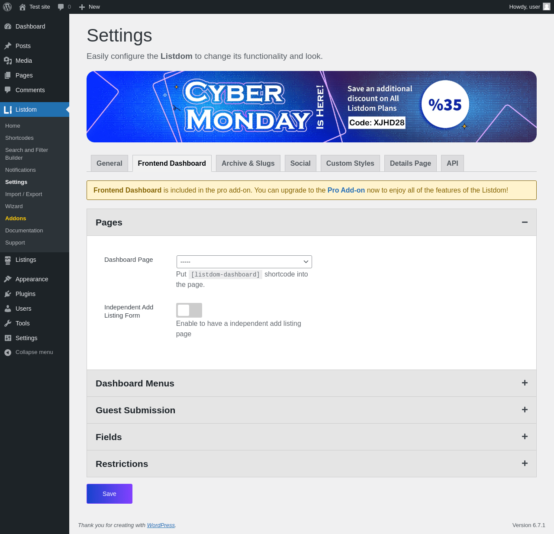Viewport: 554px width, 534px height.
Task: Click the WordPress Settings sliders icon
Action: (8, 338)
